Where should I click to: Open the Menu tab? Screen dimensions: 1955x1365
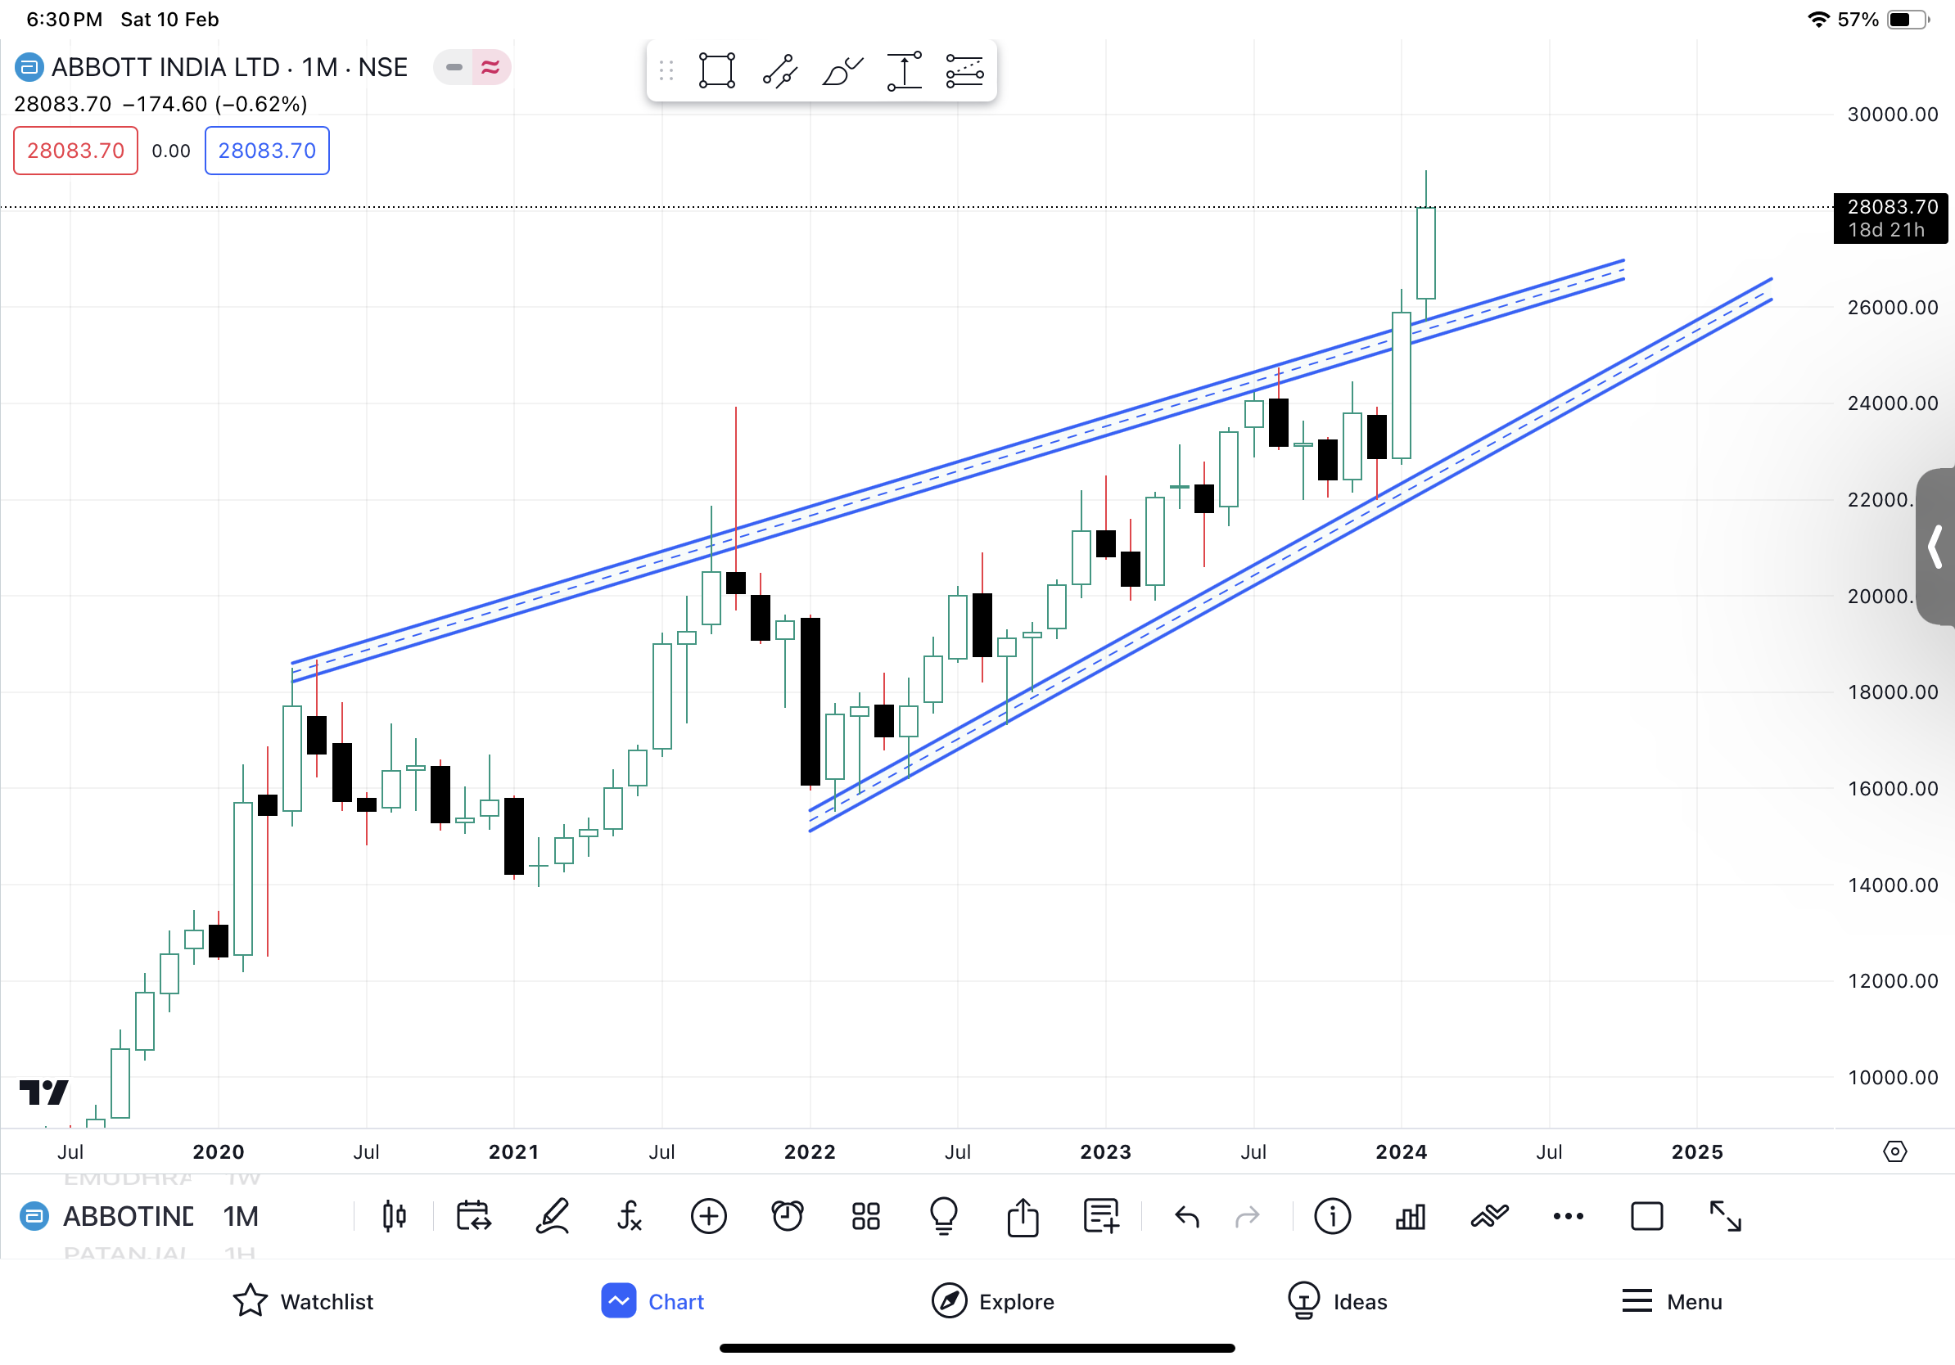coord(1672,1301)
